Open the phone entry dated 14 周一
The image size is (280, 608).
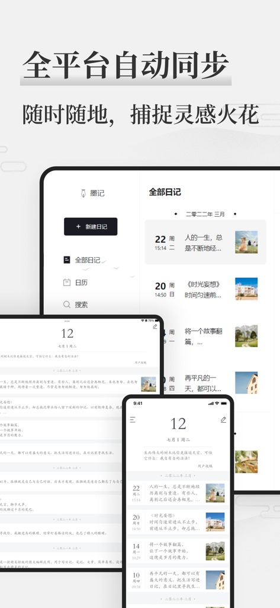coord(178,550)
